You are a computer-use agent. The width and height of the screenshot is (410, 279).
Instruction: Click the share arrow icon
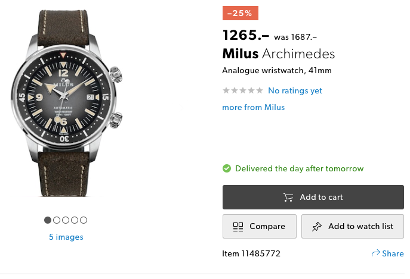click(x=376, y=253)
